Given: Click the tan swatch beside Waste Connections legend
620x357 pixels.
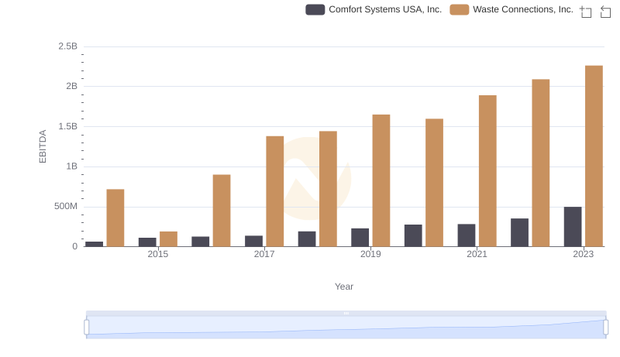Looking at the screenshot, I should [x=460, y=9].
